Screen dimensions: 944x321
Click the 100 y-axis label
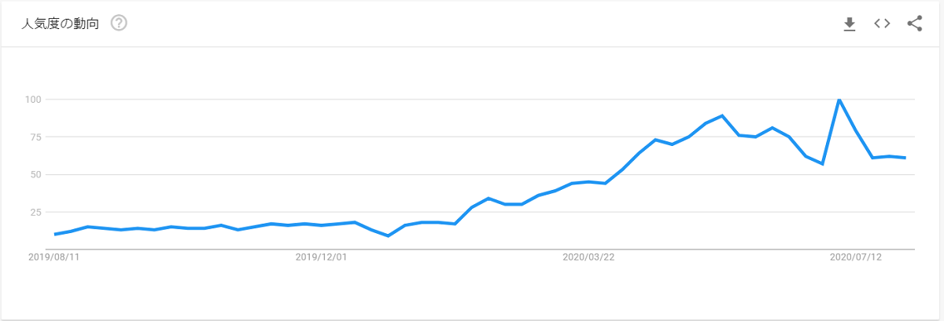click(32, 100)
